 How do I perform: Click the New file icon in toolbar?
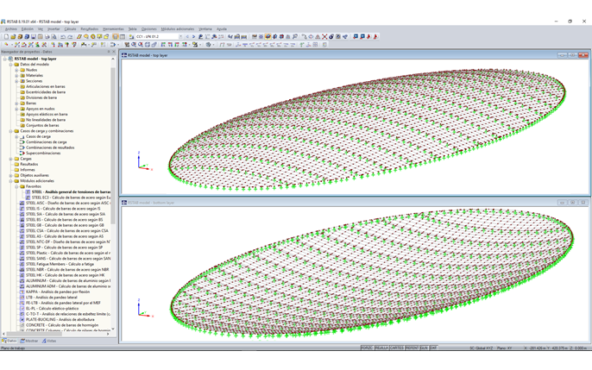[6, 36]
